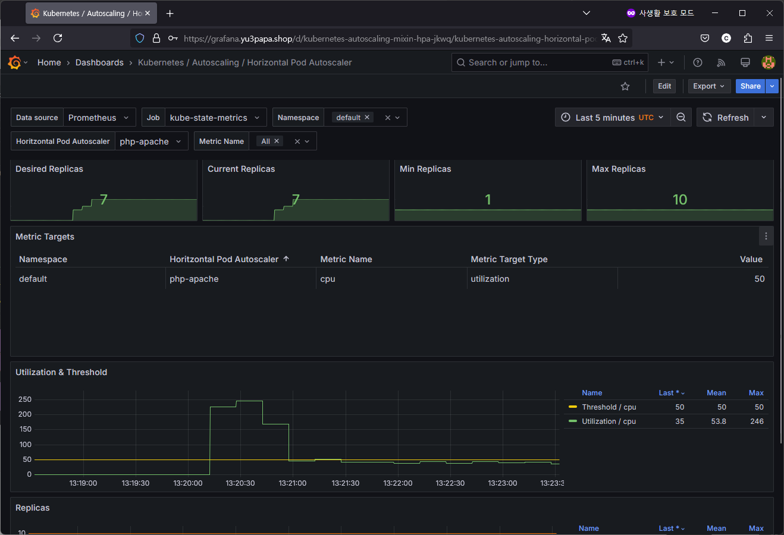Viewport: 784px width, 535px height.
Task: Sort table by Value column header
Action: [751, 259]
